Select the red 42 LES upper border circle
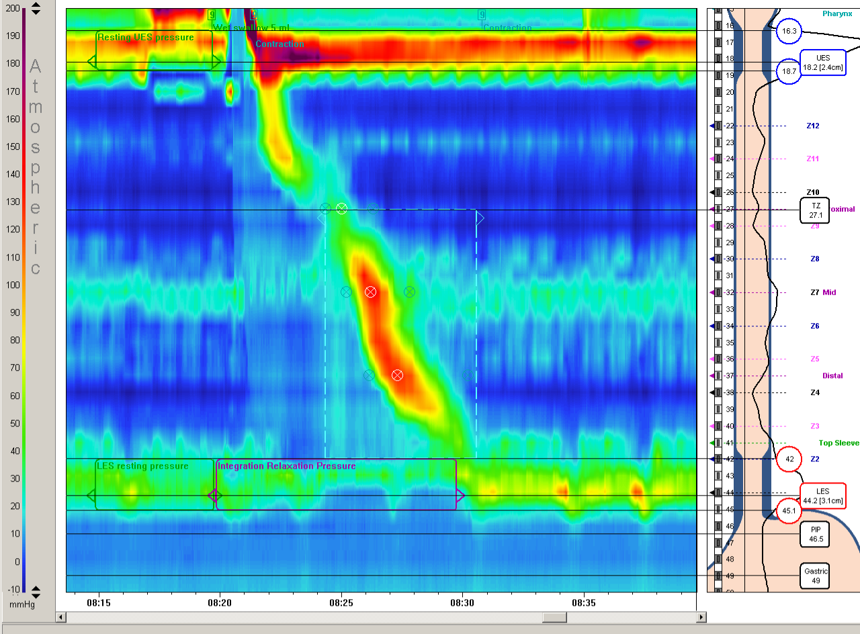 (x=789, y=459)
